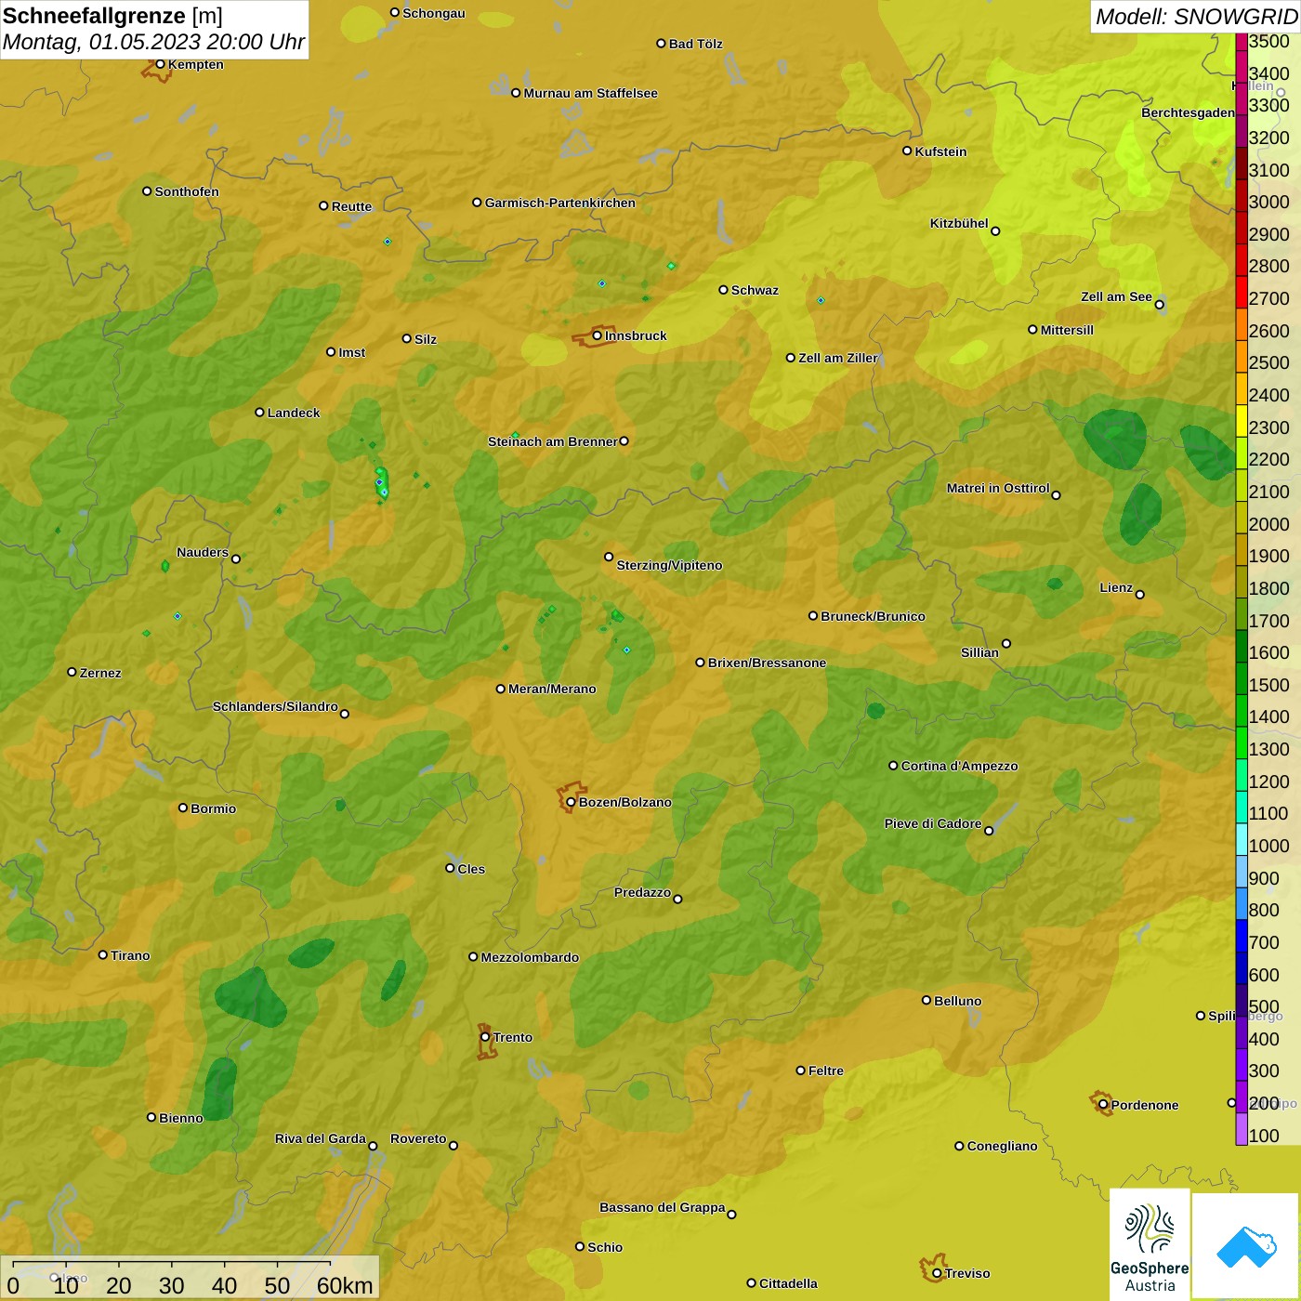The image size is (1301, 1301).
Task: Click the Matrei in Osttirol label
Action: pos(998,488)
